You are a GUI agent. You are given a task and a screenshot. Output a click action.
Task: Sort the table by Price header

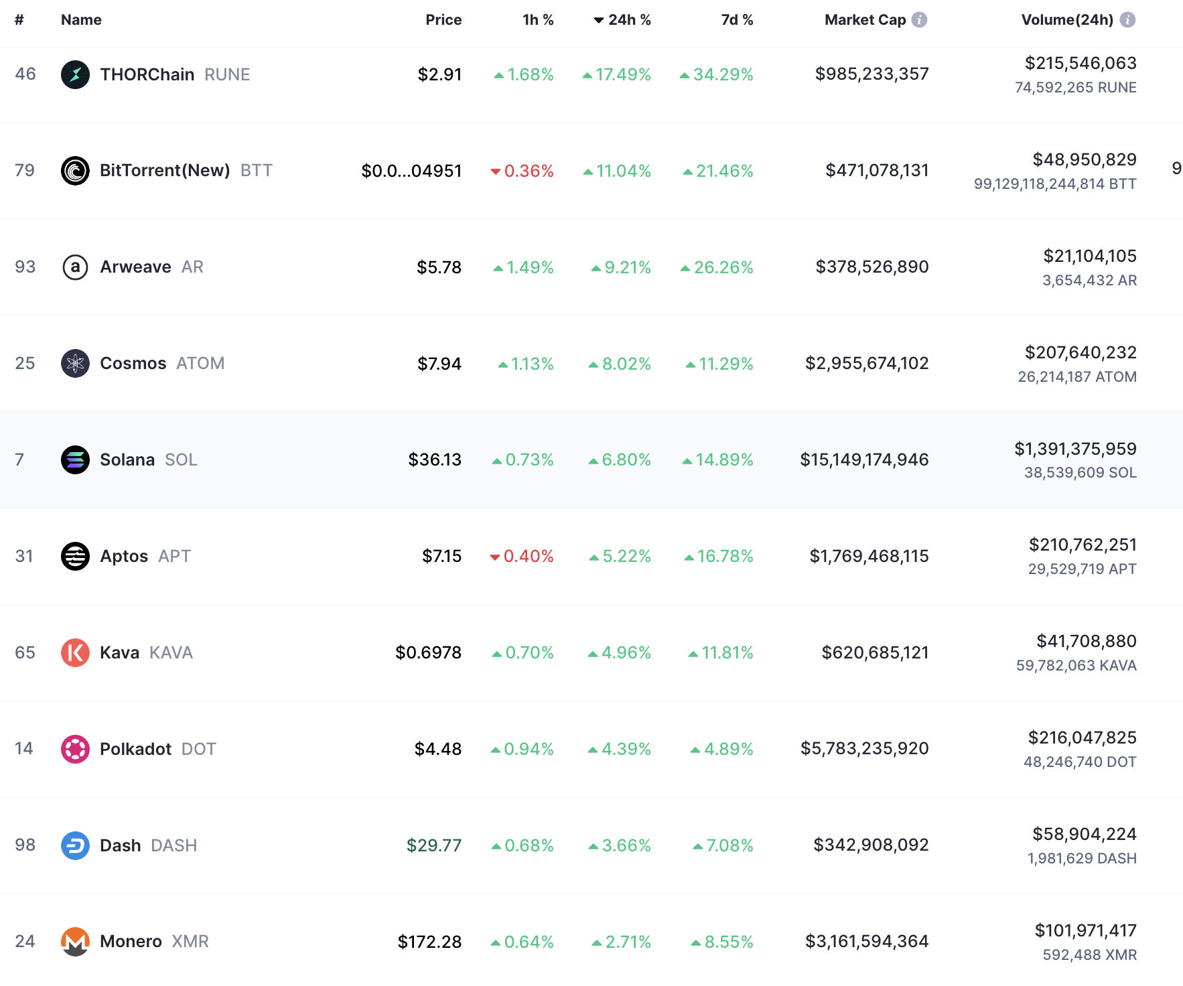443,20
